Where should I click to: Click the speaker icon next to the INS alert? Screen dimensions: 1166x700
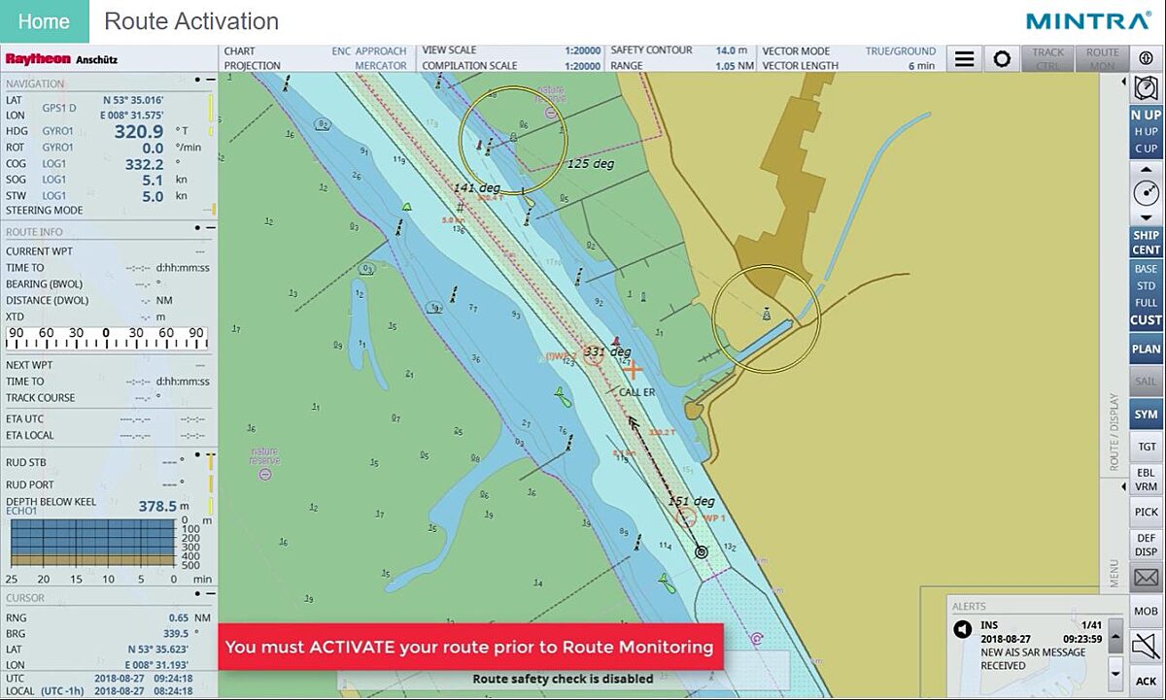click(x=962, y=630)
